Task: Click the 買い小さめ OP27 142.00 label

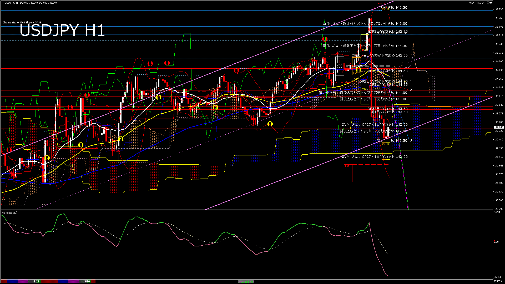Action: tap(374, 157)
